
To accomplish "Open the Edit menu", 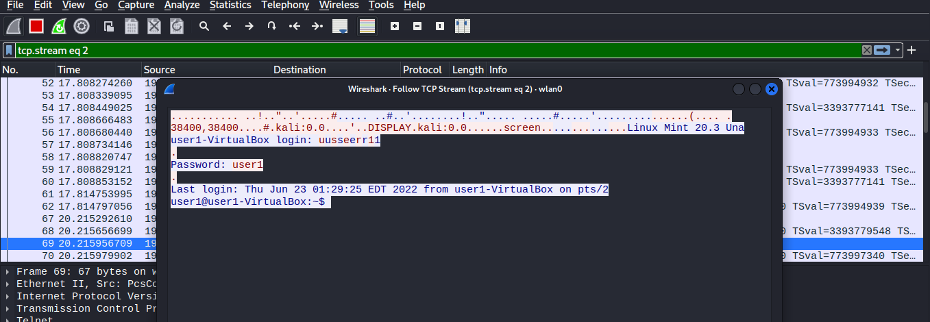I will (x=43, y=5).
